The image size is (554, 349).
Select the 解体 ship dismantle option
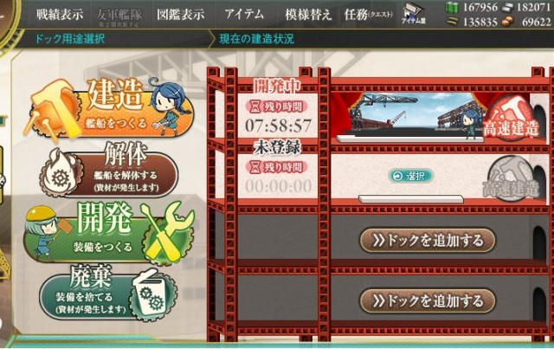110,171
